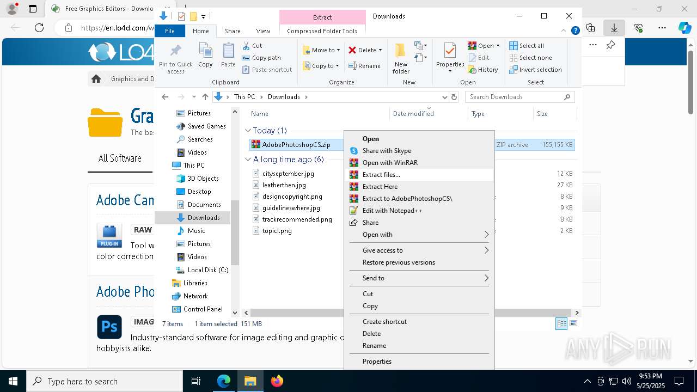The image size is (697, 392).
Task: Click the Paste ribbon icon
Action: (x=228, y=55)
